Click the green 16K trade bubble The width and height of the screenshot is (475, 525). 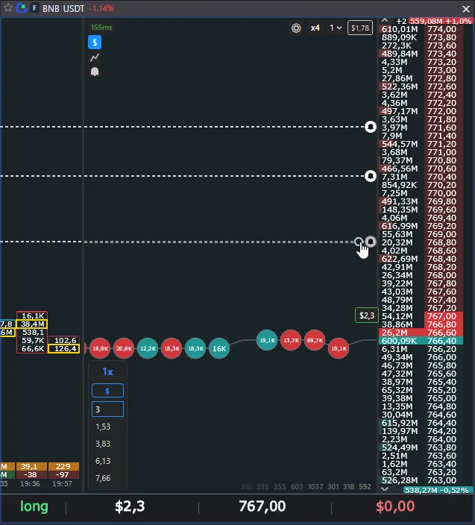[x=219, y=348]
